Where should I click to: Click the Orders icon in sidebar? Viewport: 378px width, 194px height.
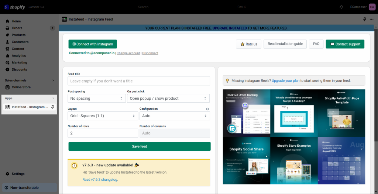coord(7,28)
